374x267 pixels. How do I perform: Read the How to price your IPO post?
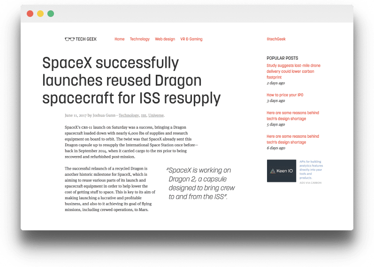click(x=285, y=95)
